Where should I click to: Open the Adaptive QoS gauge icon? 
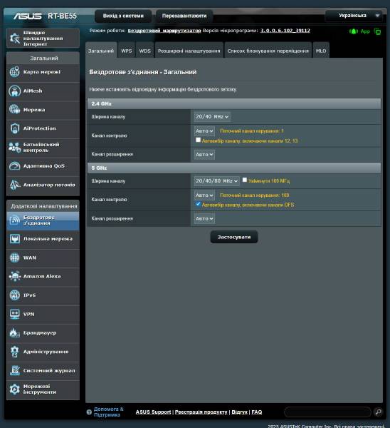pyautogui.click(x=14, y=165)
